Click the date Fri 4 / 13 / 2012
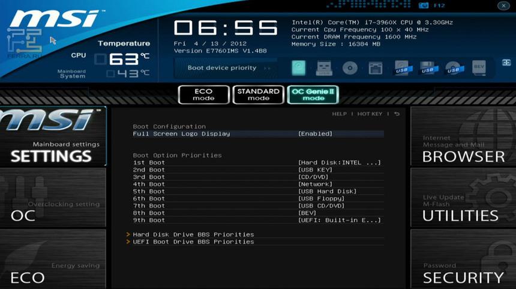The image size is (516, 289). (x=210, y=43)
